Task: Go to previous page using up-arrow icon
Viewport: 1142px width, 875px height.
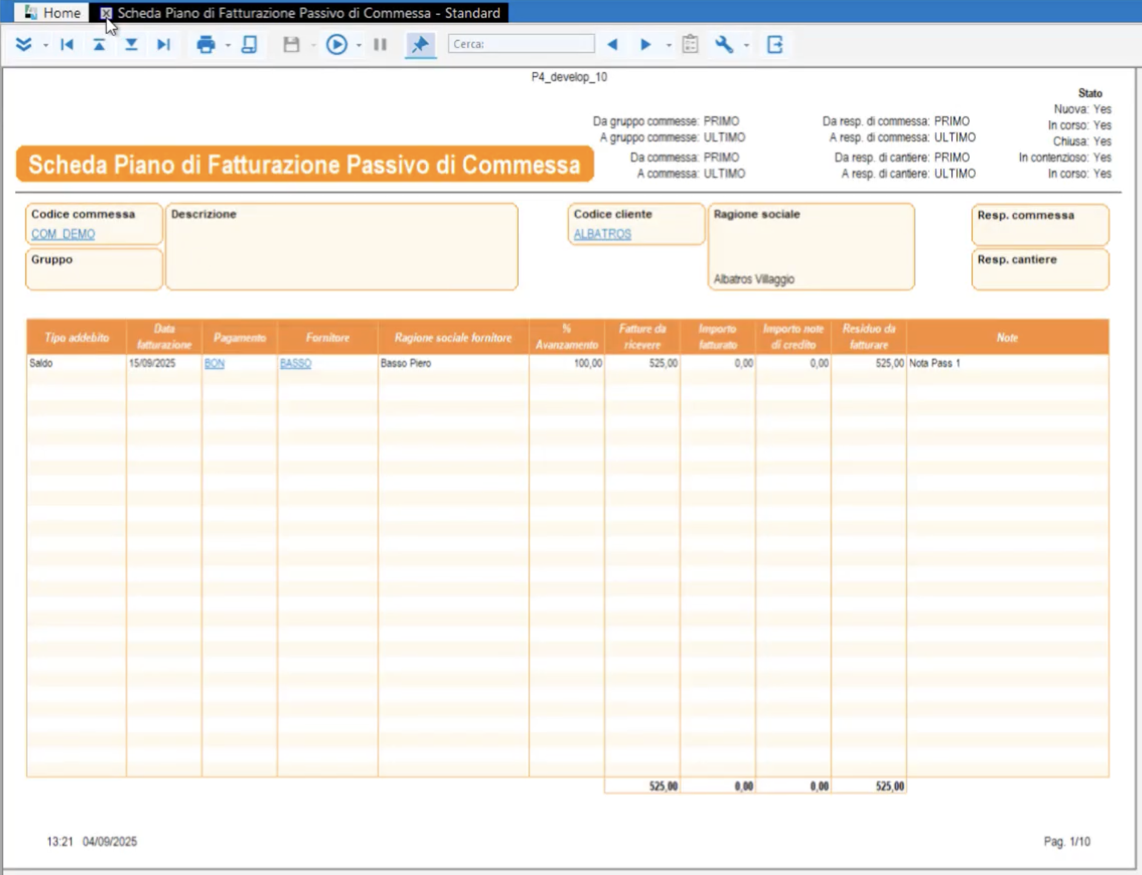Action: pyautogui.click(x=99, y=44)
